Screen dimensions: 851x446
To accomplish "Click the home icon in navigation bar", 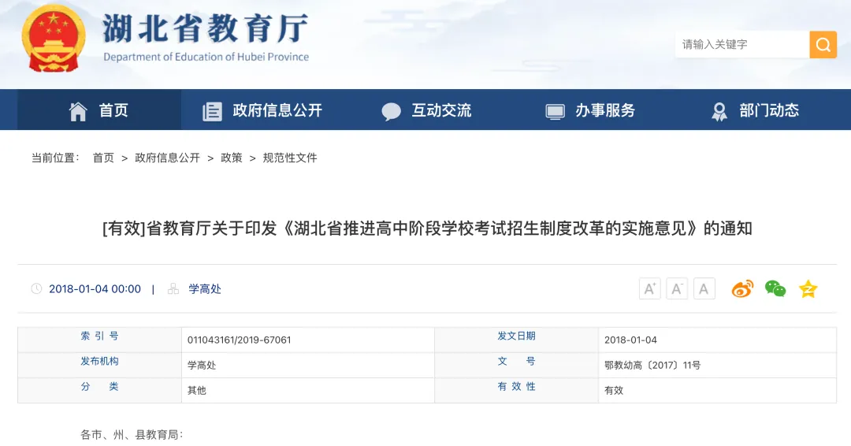I will click(x=78, y=111).
